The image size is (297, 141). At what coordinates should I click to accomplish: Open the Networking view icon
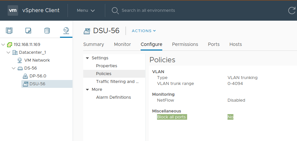[x=66, y=30]
